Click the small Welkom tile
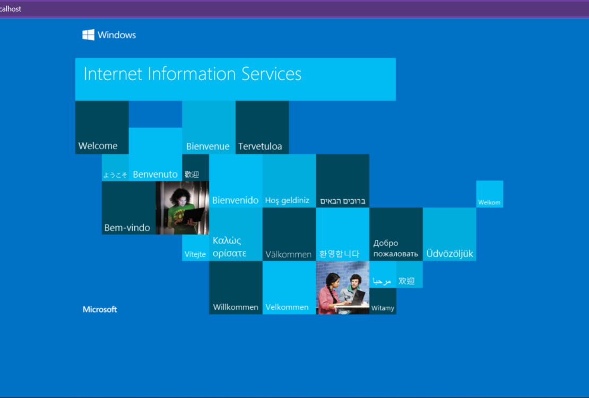 click(x=489, y=194)
